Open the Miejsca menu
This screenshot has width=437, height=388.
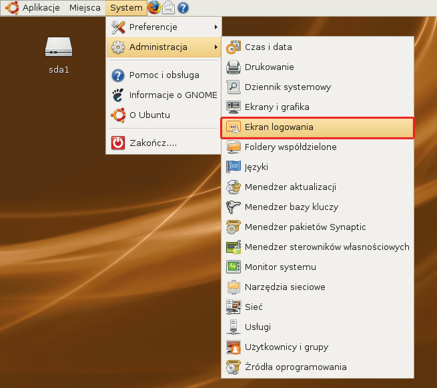(85, 8)
